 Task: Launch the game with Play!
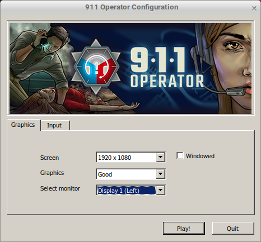[x=184, y=228]
